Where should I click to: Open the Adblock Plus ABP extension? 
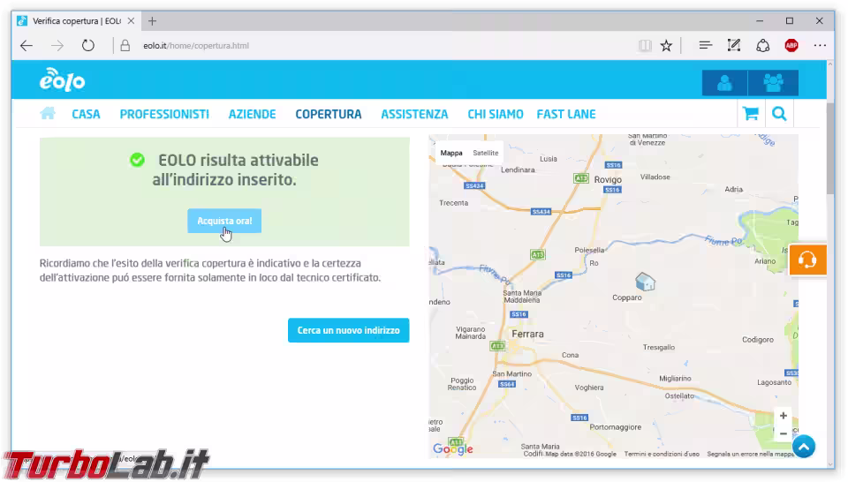pyautogui.click(x=791, y=46)
